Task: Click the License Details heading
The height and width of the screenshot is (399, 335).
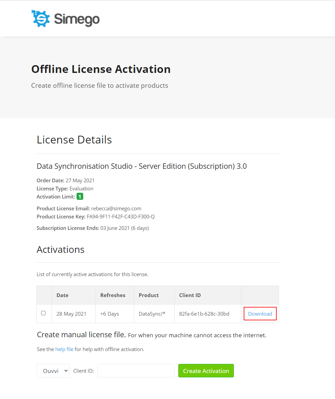Action: (74, 139)
